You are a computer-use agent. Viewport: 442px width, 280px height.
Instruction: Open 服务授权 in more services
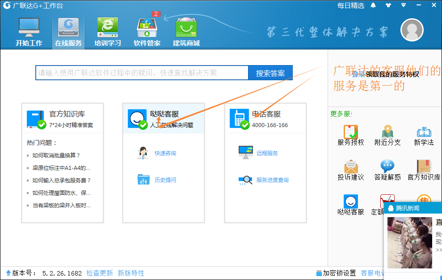351,136
